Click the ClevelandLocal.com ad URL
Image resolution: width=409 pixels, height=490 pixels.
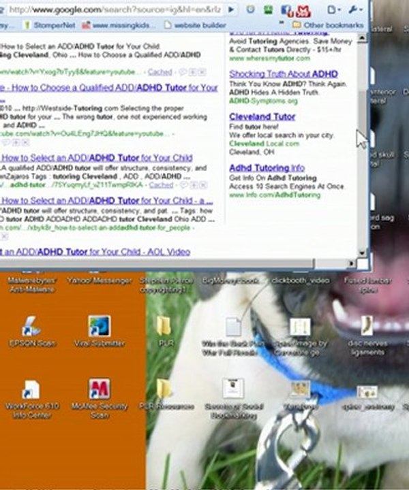pyautogui.click(x=264, y=144)
